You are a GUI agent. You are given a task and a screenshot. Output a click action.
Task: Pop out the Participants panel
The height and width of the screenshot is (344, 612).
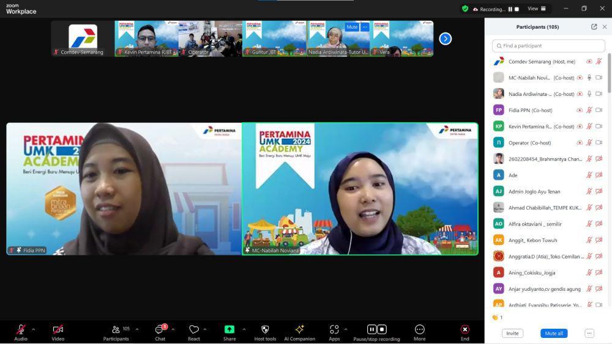594,27
